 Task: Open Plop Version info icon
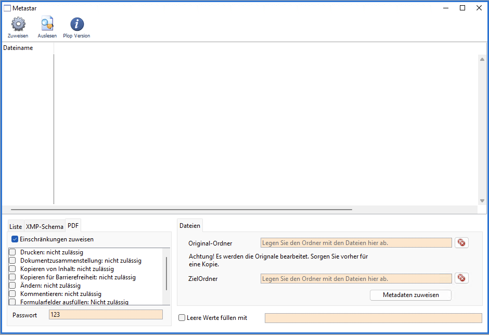pyautogui.click(x=77, y=24)
